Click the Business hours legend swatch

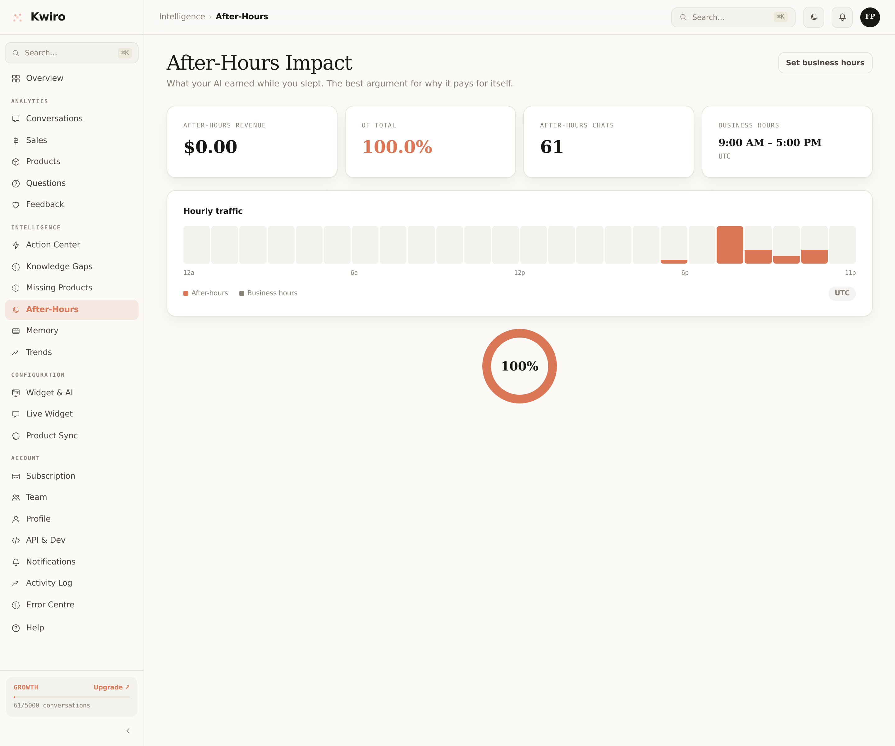242,293
